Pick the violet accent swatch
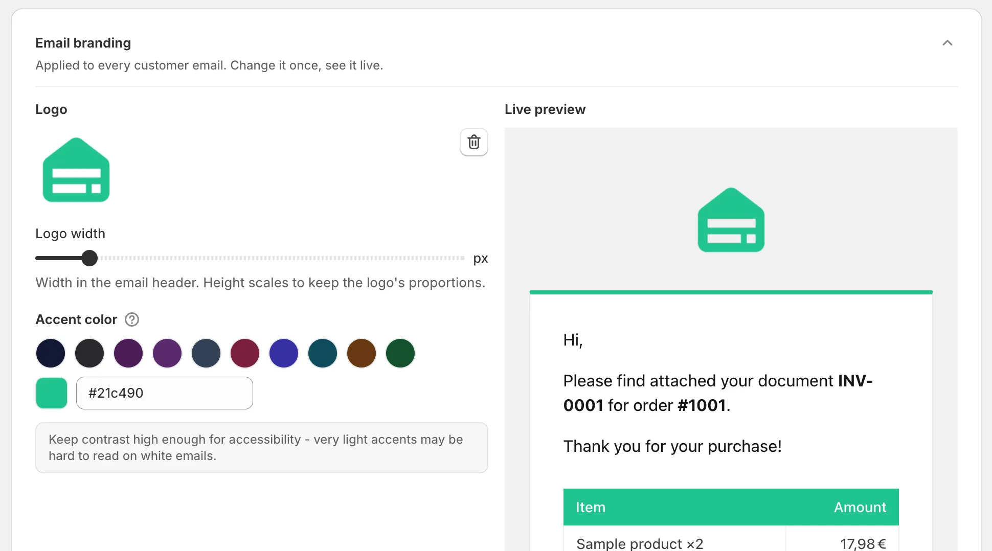The image size is (992, 551). click(x=167, y=353)
